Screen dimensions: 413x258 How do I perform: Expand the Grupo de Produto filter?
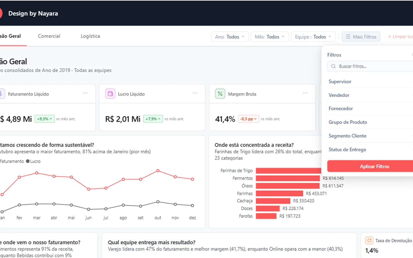370,122
